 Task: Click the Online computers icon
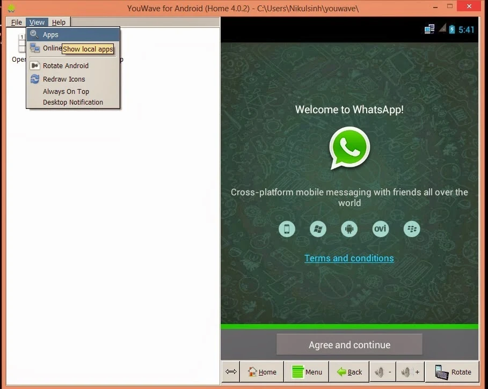34,48
